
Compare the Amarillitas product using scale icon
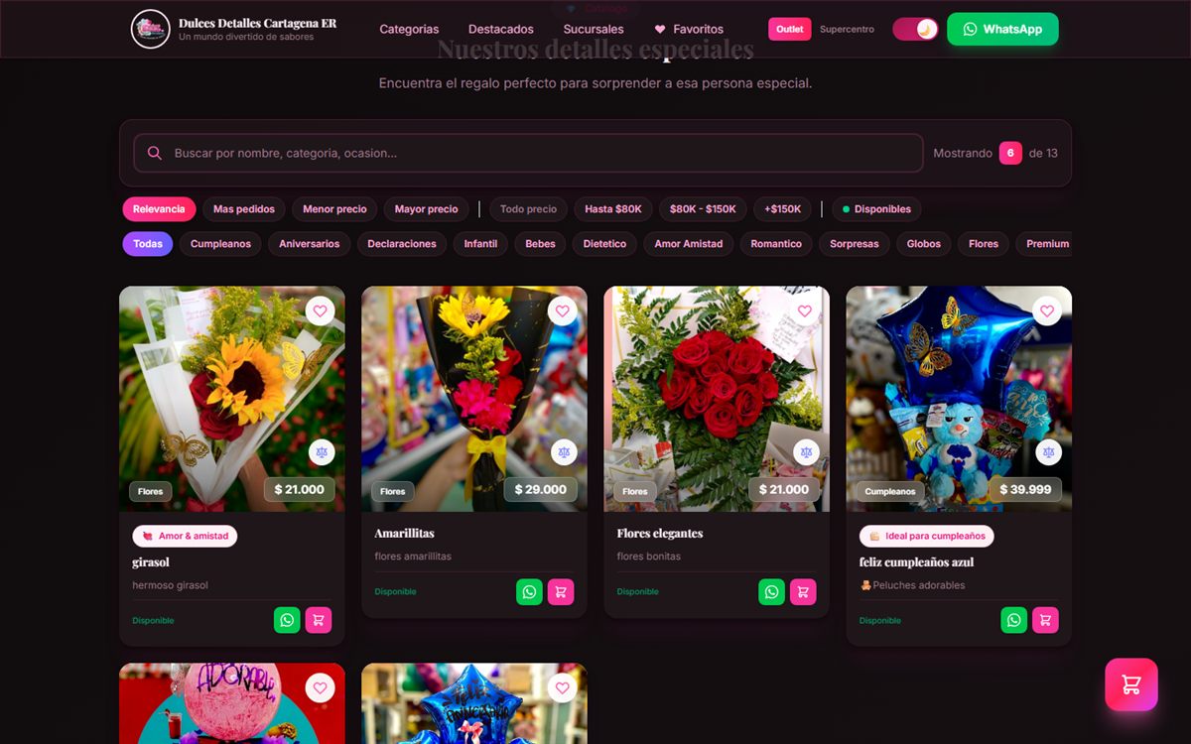(564, 452)
